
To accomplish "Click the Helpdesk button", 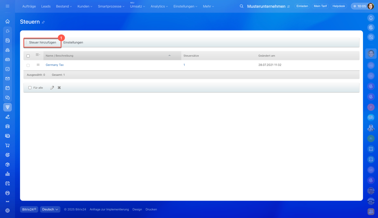I will pyautogui.click(x=338, y=6).
